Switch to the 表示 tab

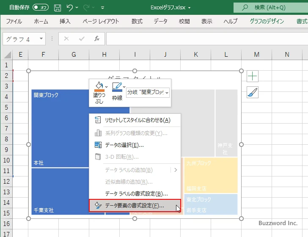tap(206, 21)
